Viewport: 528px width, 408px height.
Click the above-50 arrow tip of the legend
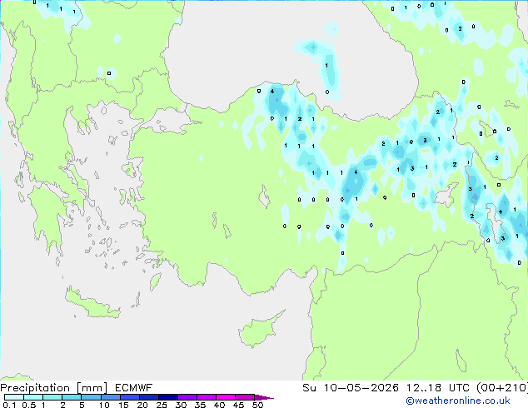click(264, 397)
